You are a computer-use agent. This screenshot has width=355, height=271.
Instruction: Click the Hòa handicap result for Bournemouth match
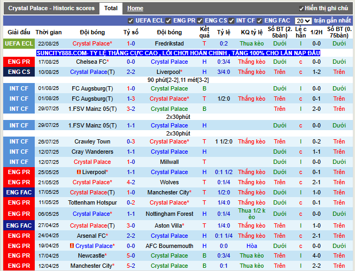(251, 246)
